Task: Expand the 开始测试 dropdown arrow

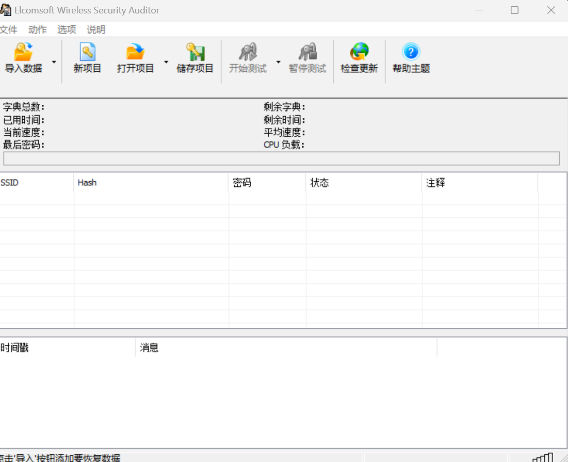Action: pos(278,62)
